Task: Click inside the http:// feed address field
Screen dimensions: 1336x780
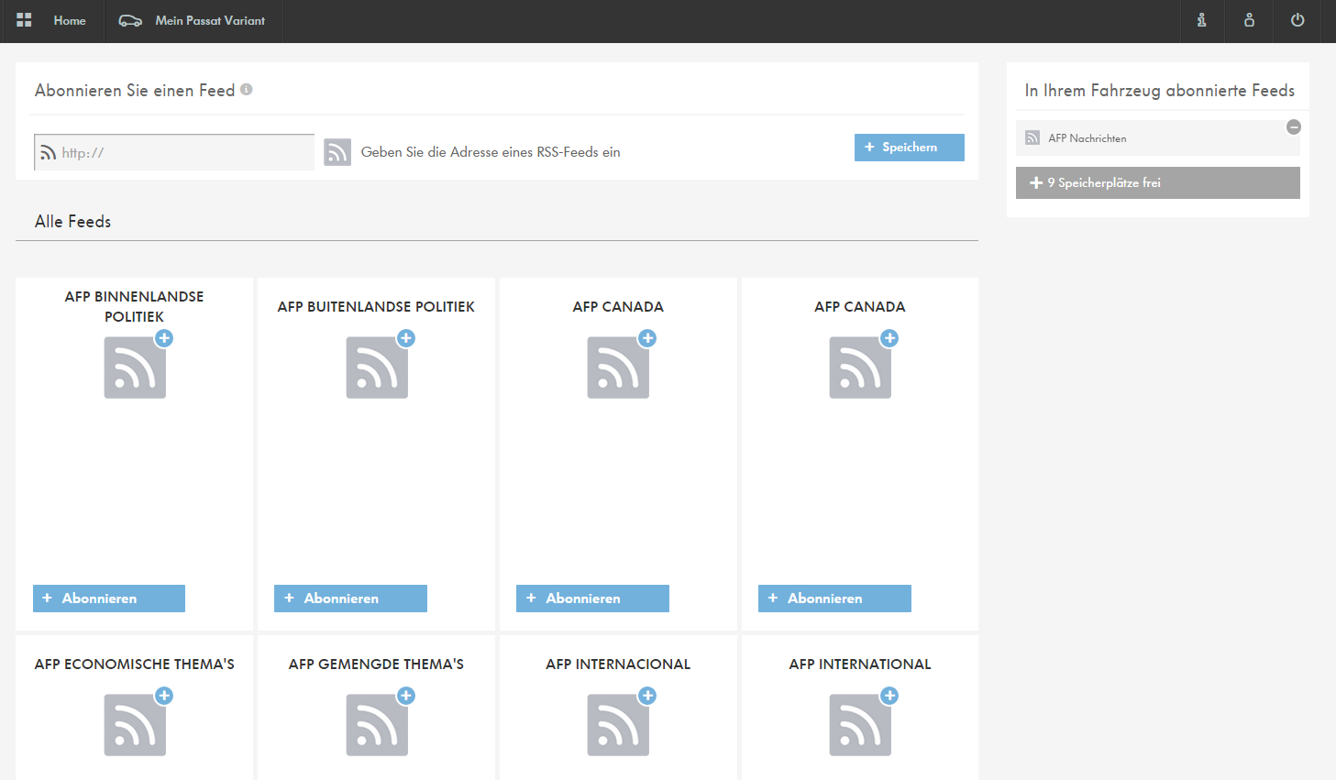Action: click(x=173, y=152)
